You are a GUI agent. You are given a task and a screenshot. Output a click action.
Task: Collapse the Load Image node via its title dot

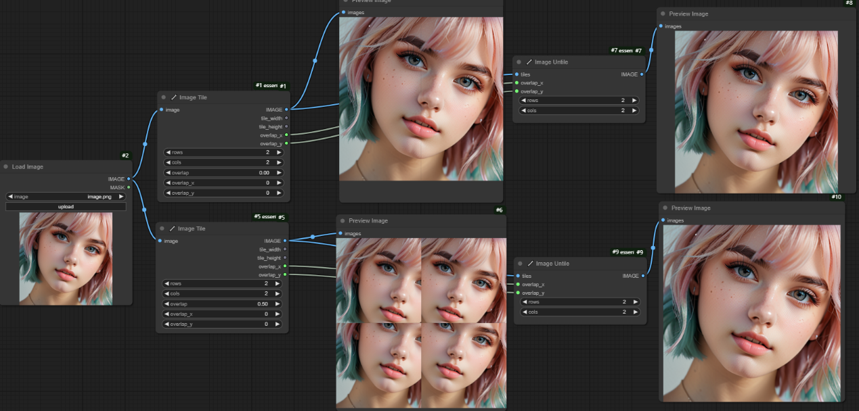coord(6,166)
